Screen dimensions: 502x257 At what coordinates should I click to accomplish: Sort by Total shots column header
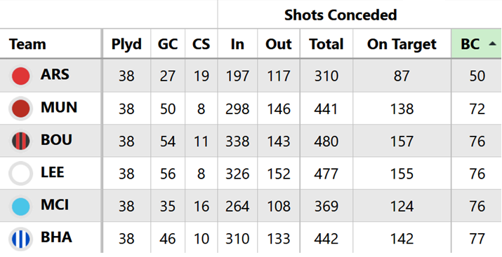(x=326, y=44)
